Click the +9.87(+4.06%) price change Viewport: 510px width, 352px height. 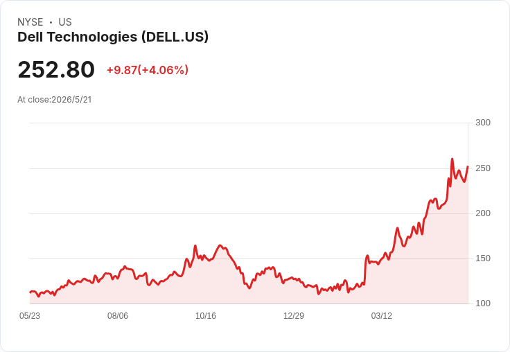pyautogui.click(x=148, y=70)
